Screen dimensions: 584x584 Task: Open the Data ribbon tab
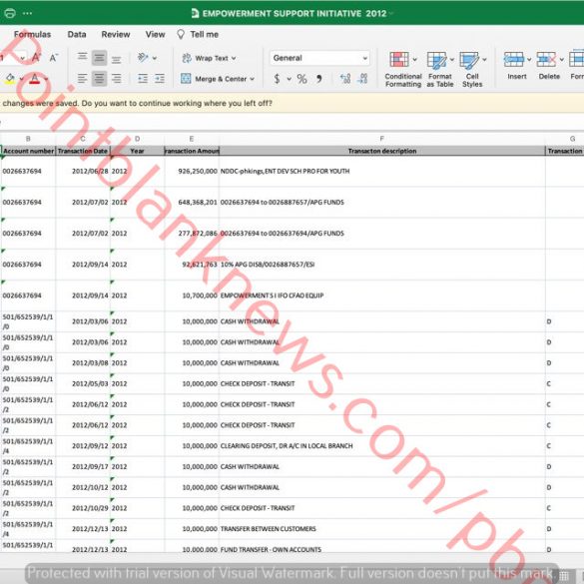[x=77, y=34]
